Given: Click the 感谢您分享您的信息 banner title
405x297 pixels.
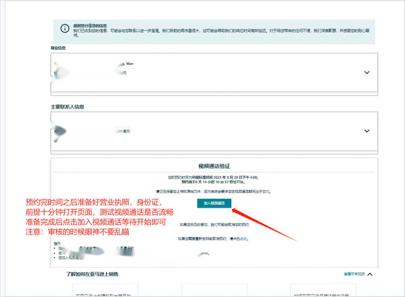Looking at the screenshot, I should tap(90, 26).
